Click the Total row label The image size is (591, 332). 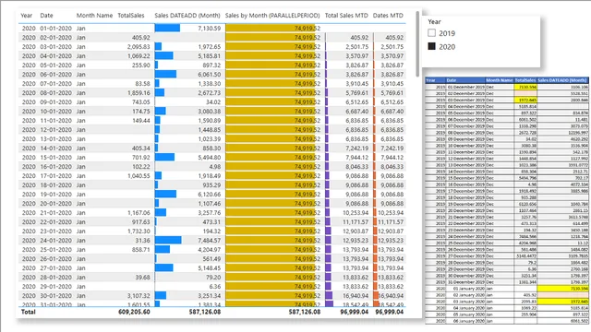tap(29, 312)
